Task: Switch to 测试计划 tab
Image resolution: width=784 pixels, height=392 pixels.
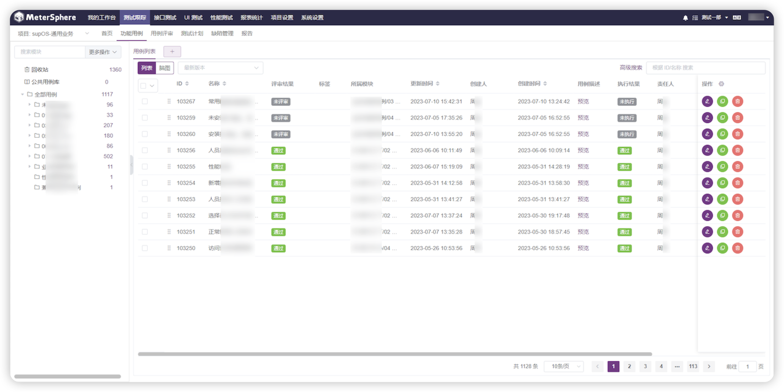Action: tap(192, 34)
